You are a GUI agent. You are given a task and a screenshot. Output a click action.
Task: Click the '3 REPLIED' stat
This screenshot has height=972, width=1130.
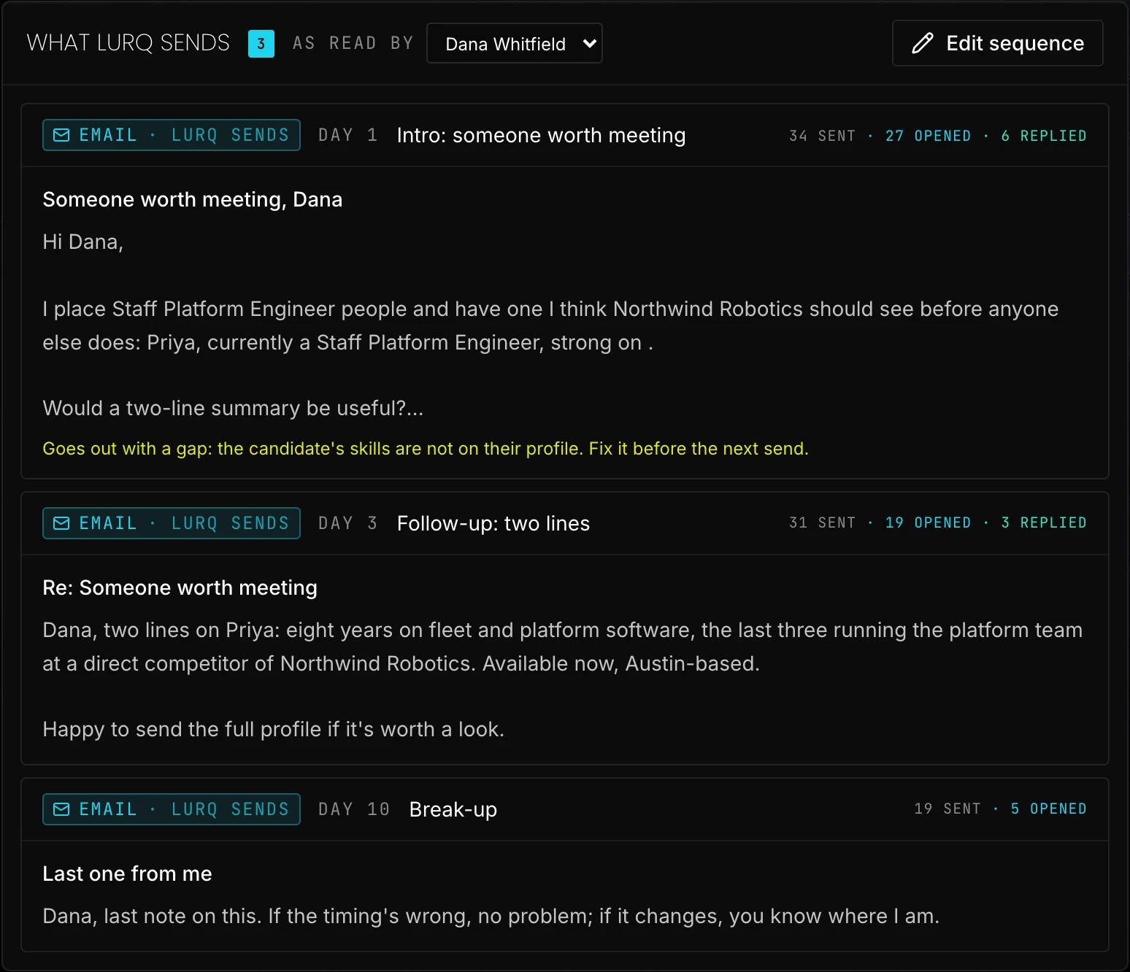pyautogui.click(x=1044, y=522)
